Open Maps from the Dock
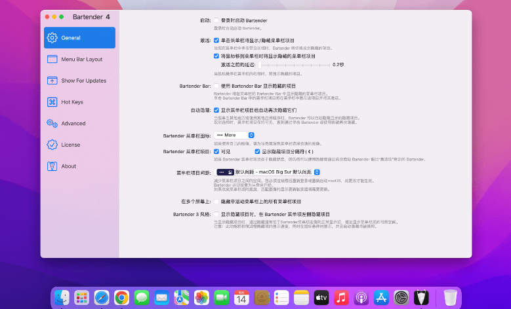 (x=182, y=298)
